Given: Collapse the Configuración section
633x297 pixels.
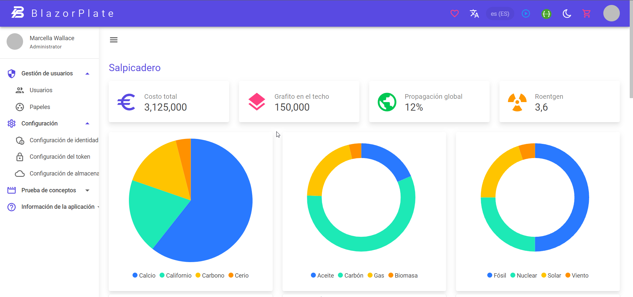Looking at the screenshot, I should pos(87,123).
